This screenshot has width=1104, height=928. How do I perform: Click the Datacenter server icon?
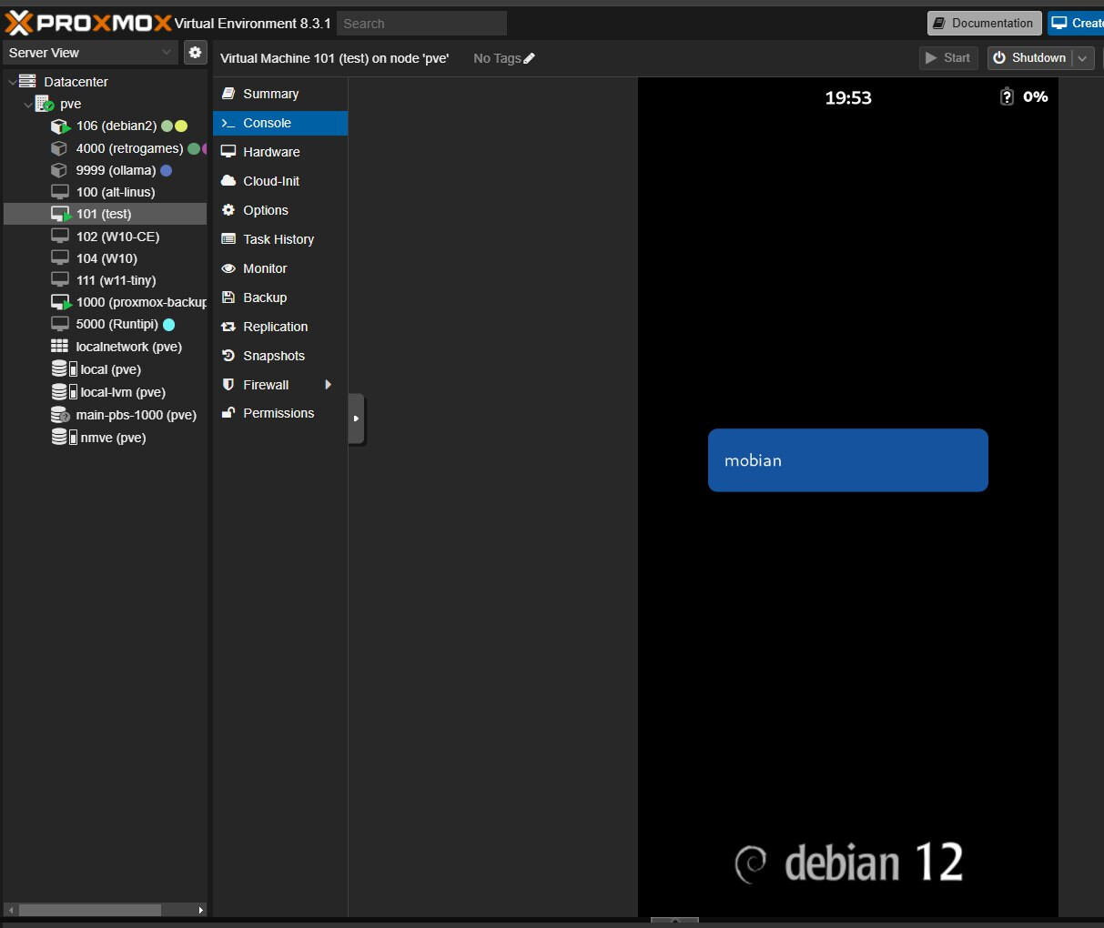(x=27, y=82)
